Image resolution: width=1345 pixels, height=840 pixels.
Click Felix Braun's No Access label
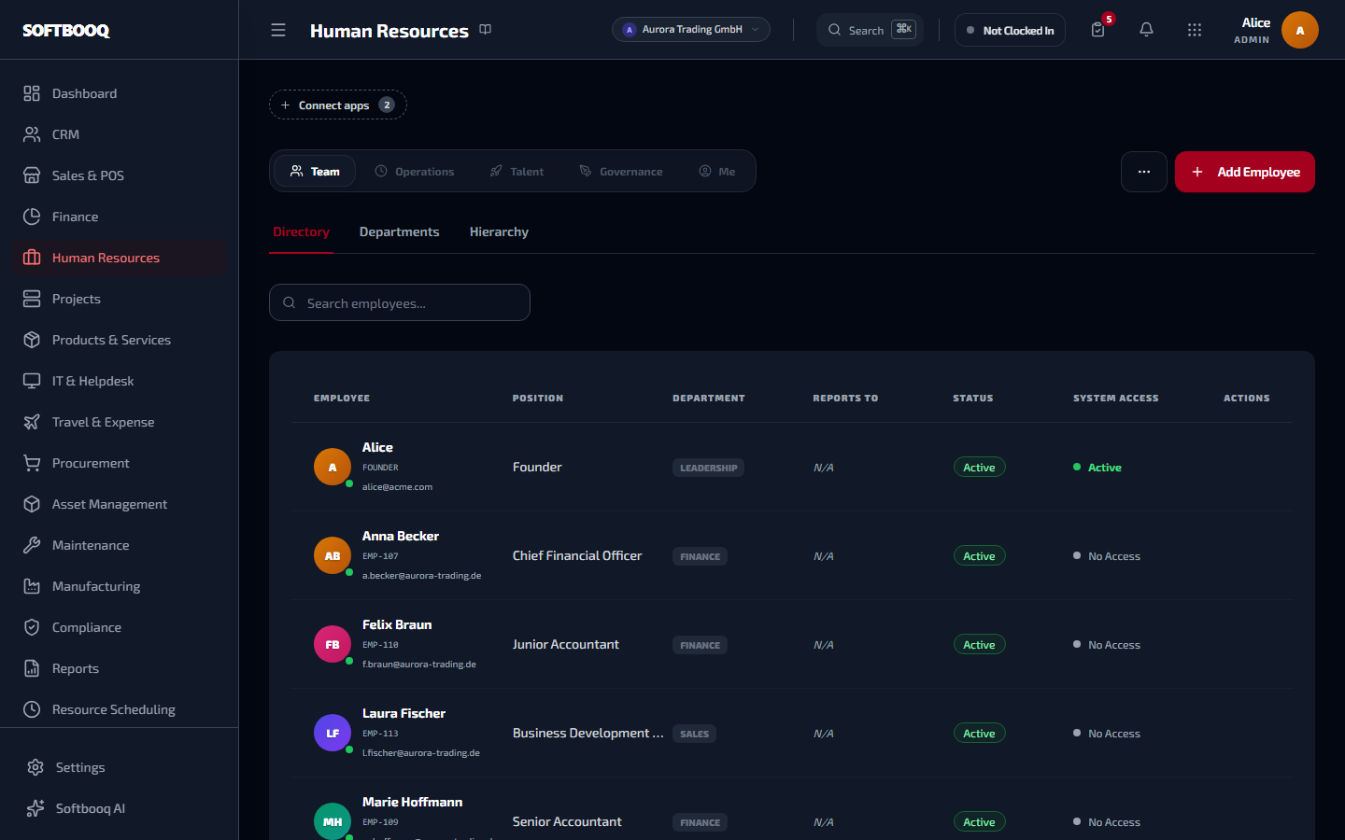[x=1113, y=645]
